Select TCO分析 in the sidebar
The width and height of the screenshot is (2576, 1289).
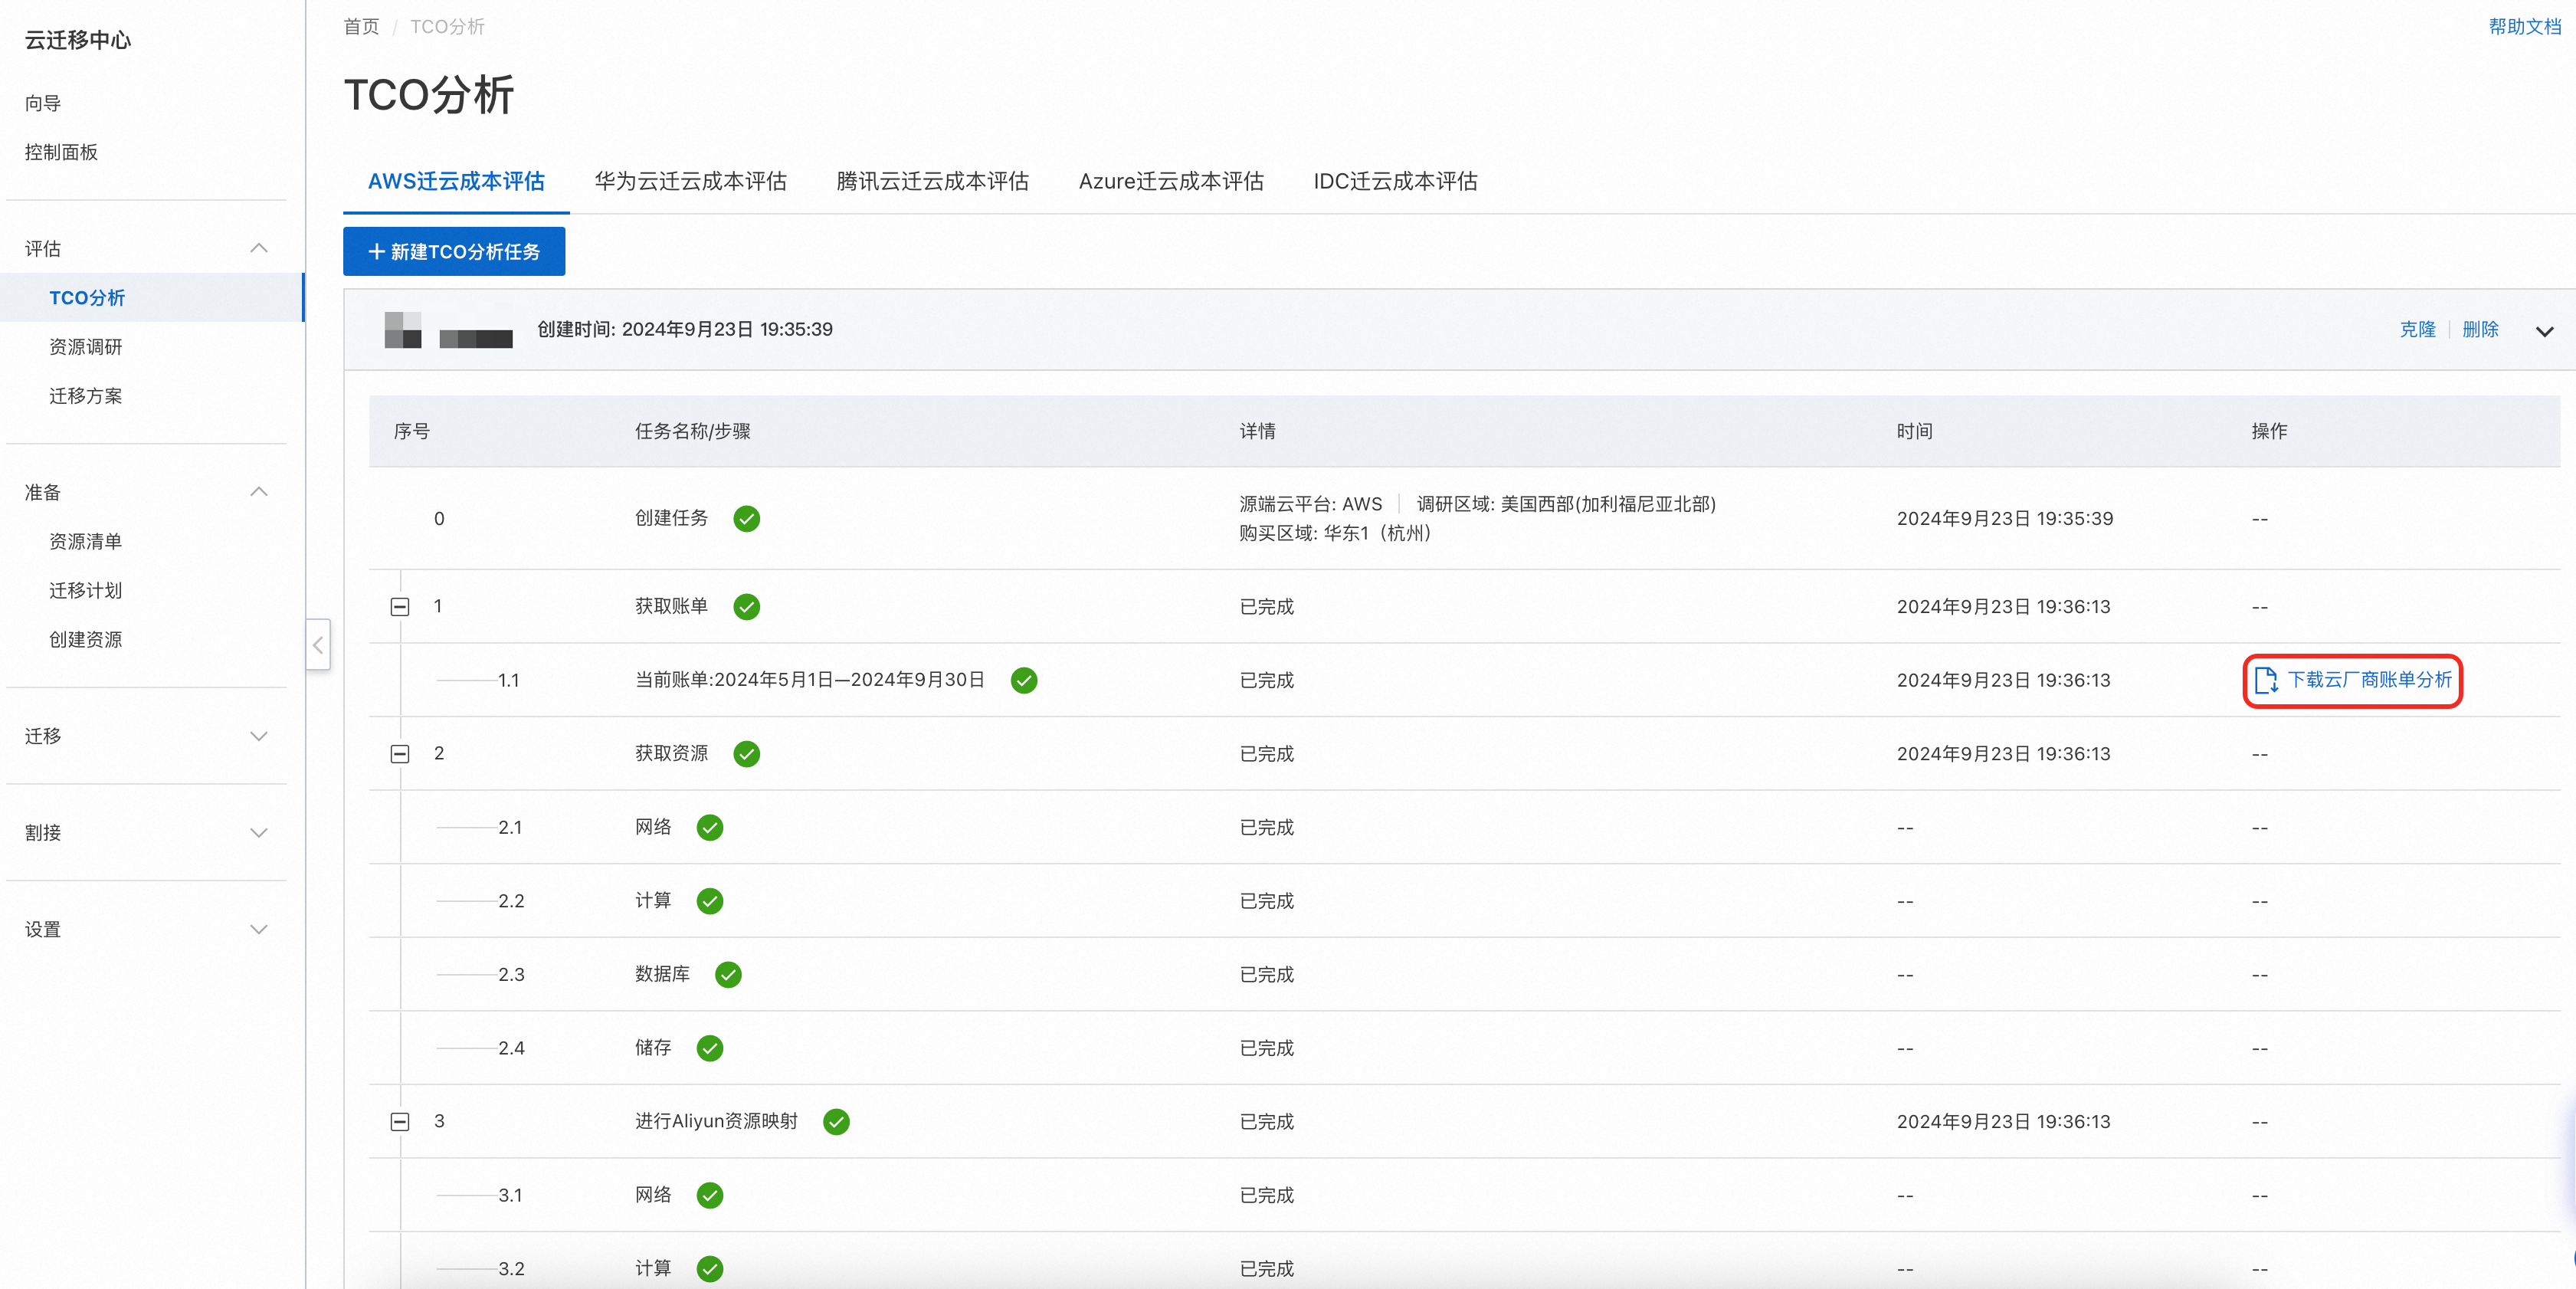click(x=87, y=298)
